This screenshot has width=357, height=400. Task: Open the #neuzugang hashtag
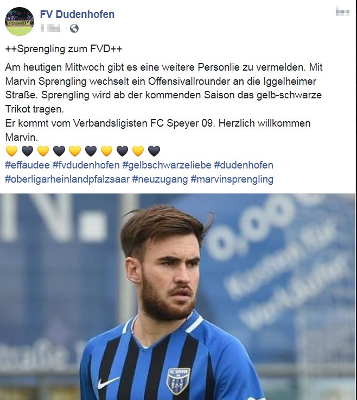click(160, 179)
